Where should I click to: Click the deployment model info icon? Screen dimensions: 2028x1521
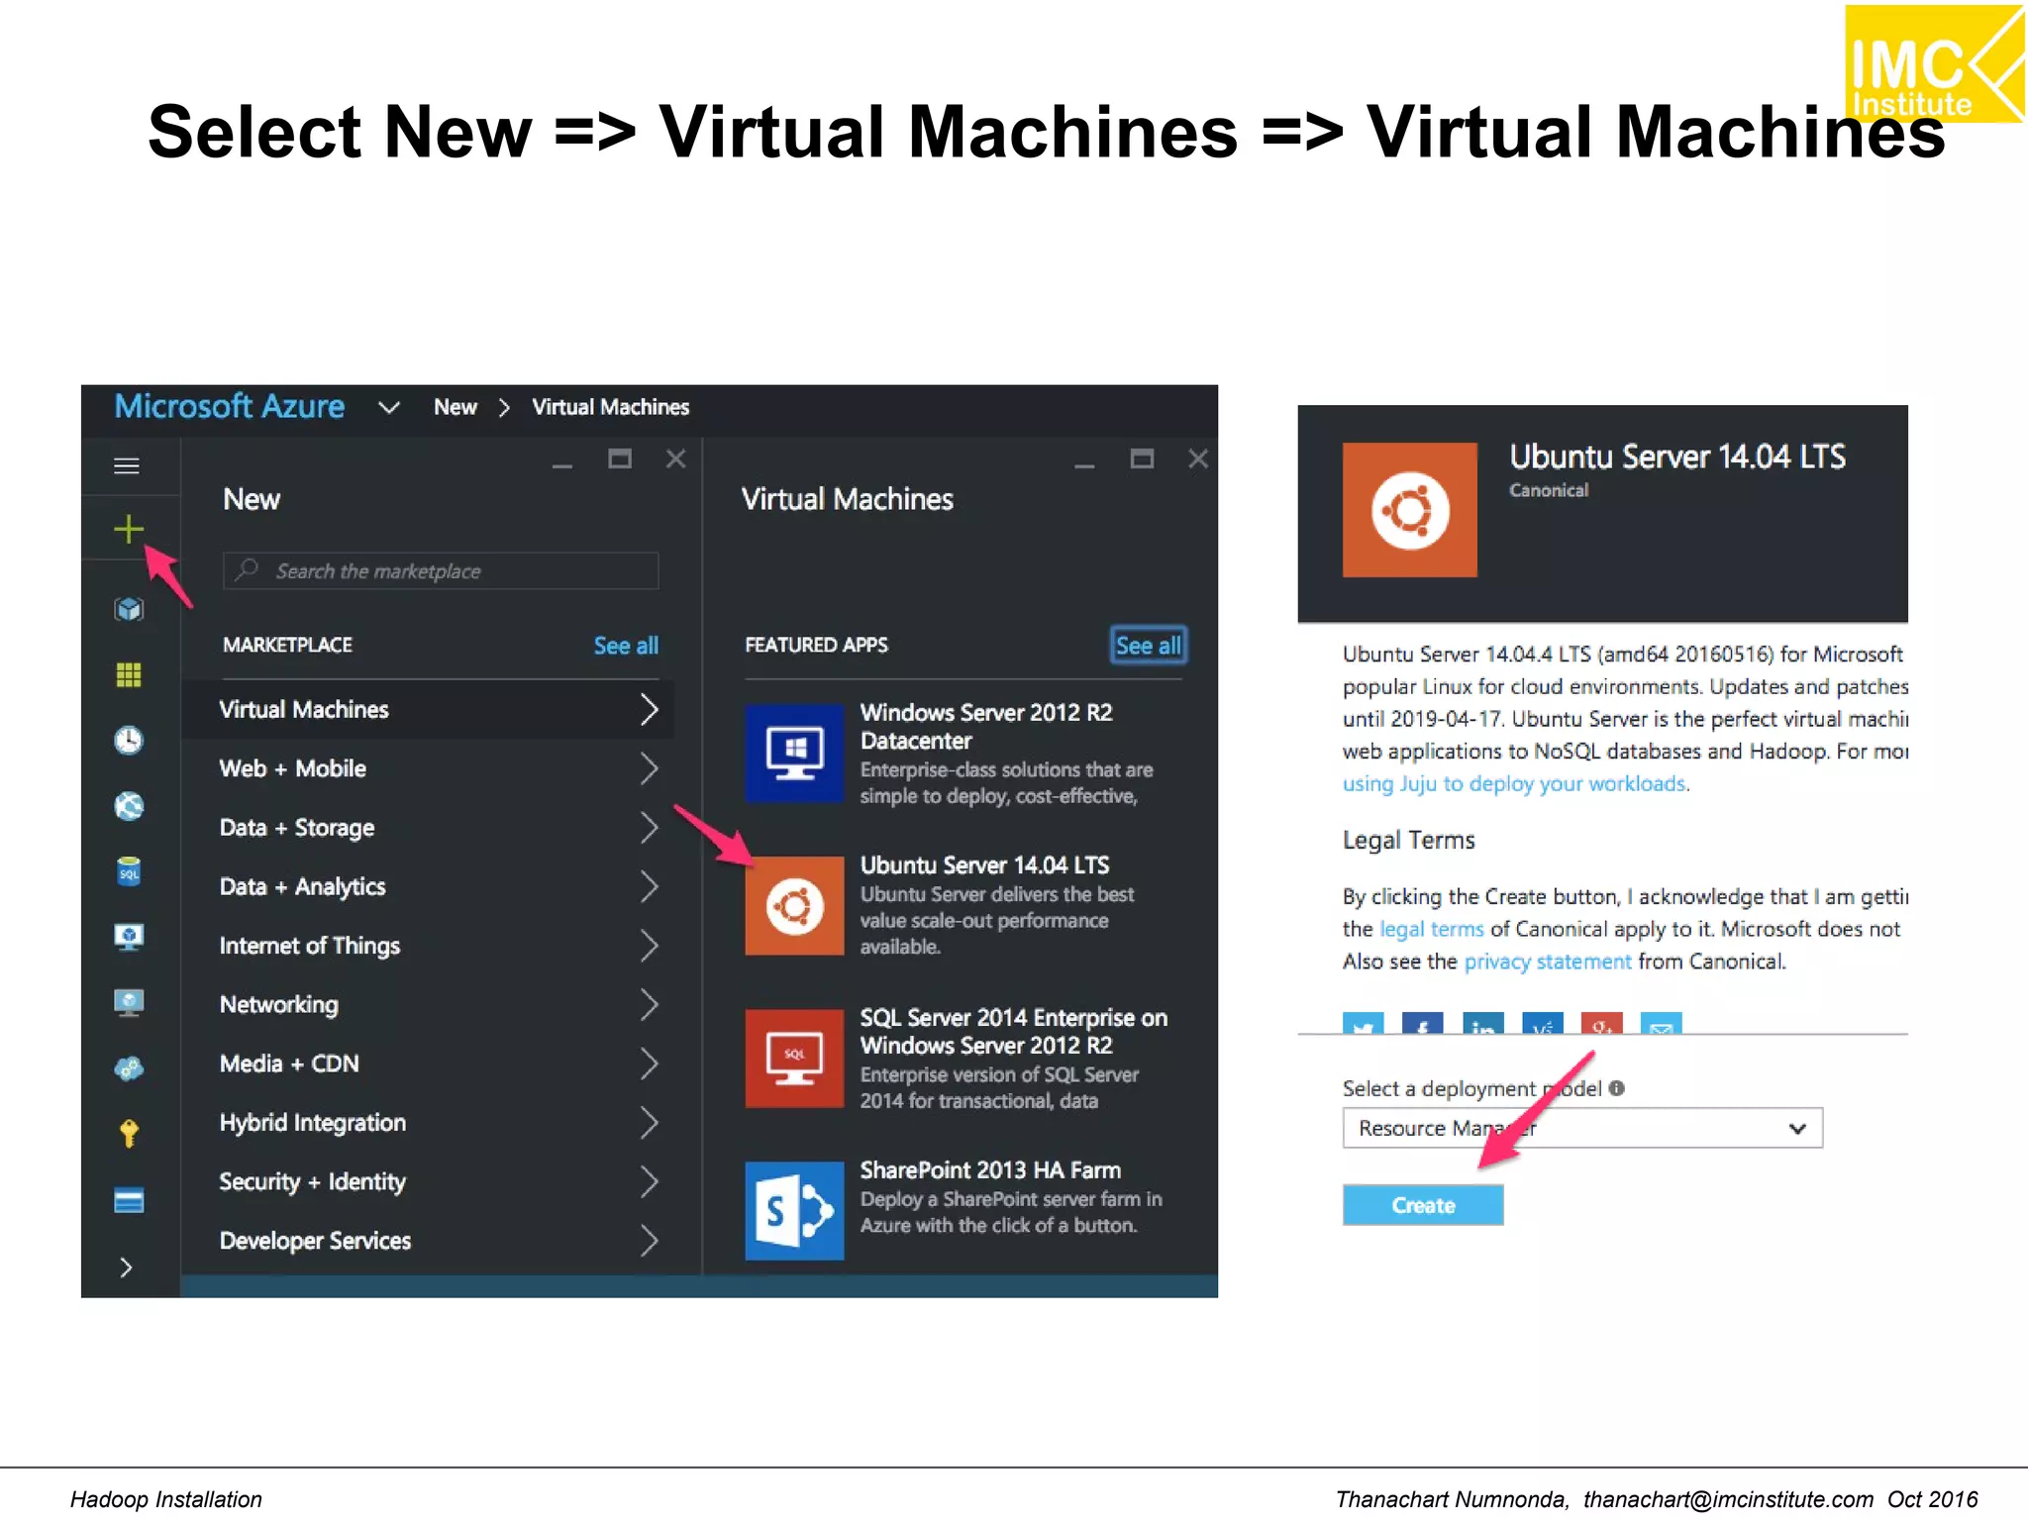pyautogui.click(x=1617, y=1088)
